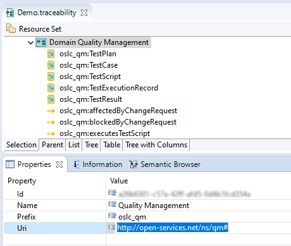The image size is (291, 246).
Task: Click the Domain Quality Management icon
Action: 41,42
